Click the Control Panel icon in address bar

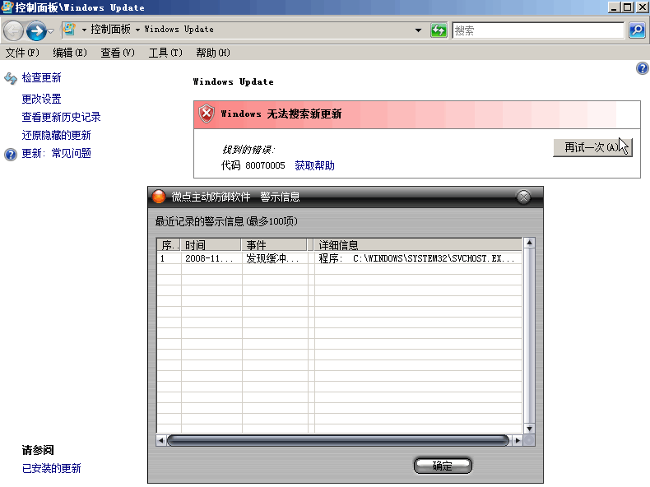69,30
